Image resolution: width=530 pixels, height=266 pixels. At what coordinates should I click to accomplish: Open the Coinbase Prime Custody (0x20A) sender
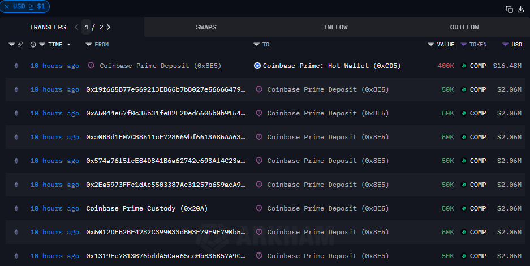[x=146, y=208]
